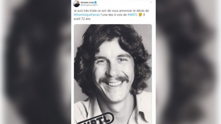The image size is (221, 124).
Task: Open the Georges Lang display name
Action: 87,2
